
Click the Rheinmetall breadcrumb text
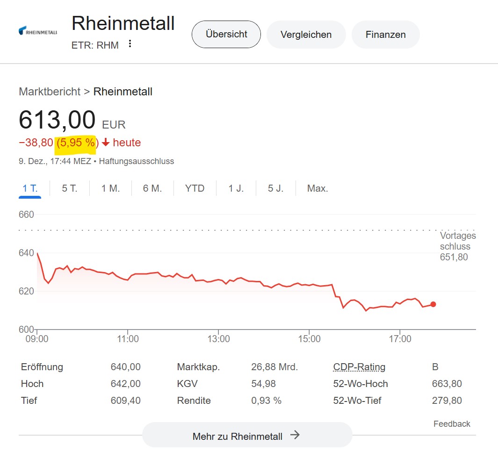pyautogui.click(x=123, y=92)
